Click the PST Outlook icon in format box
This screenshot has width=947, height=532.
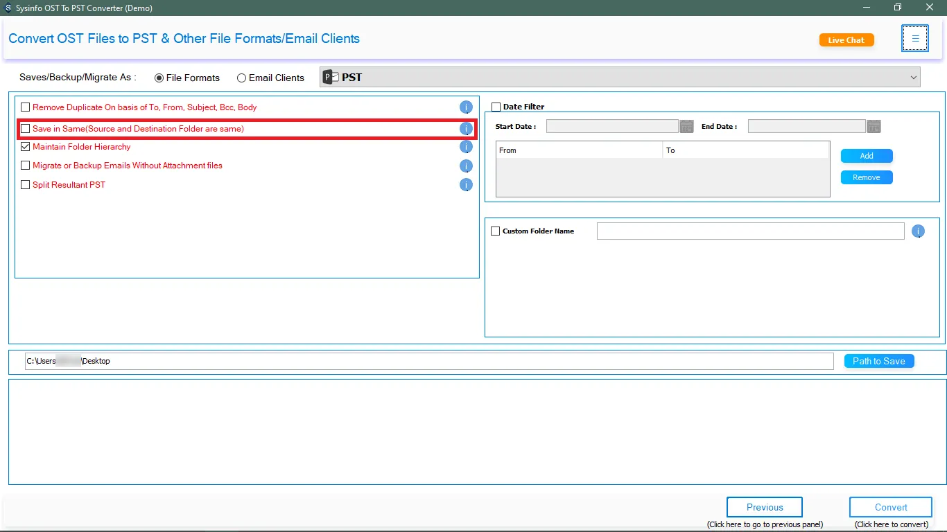331,77
